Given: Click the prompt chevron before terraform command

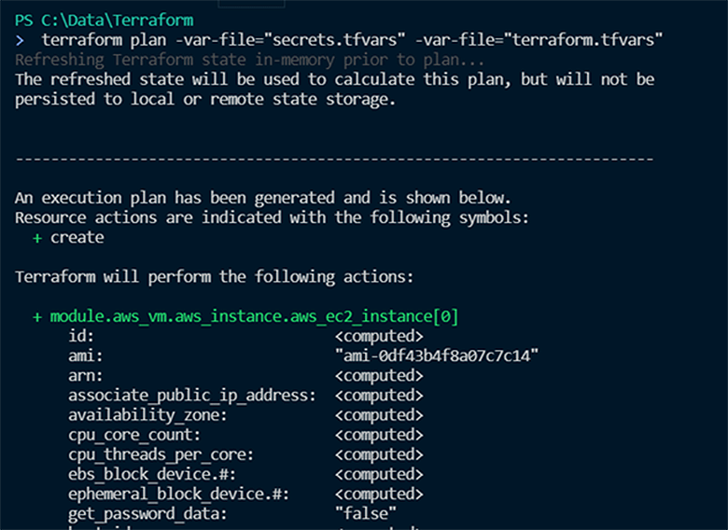Looking at the screenshot, I should [x=20, y=40].
